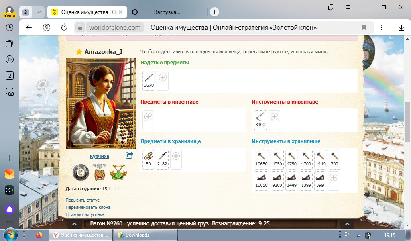Viewport: 411px width, 241px height.
Task: Select the plane tool valued 9200
Action: [277, 181]
